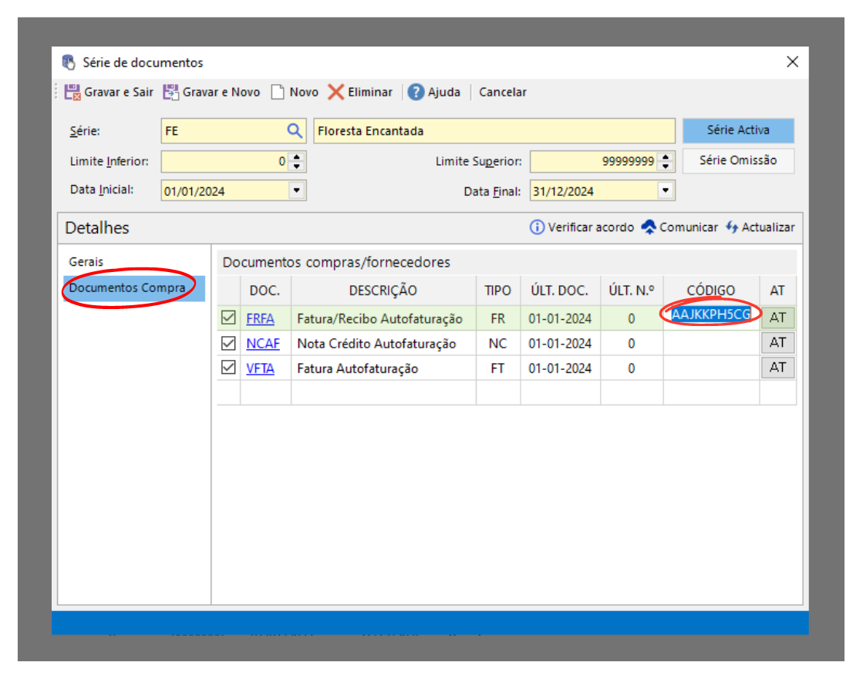Toggle the NCAF row checkbox

click(228, 343)
